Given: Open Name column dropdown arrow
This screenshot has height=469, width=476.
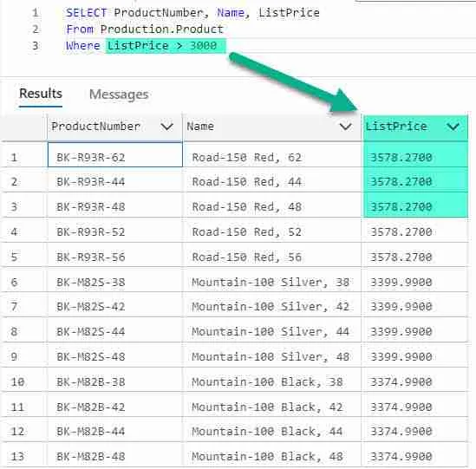Looking at the screenshot, I should pos(345,127).
